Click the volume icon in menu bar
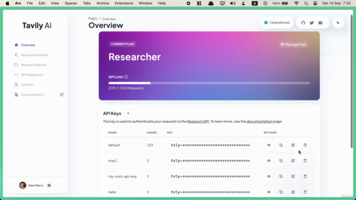Screen dimensions: 356x200 (233, 3)
